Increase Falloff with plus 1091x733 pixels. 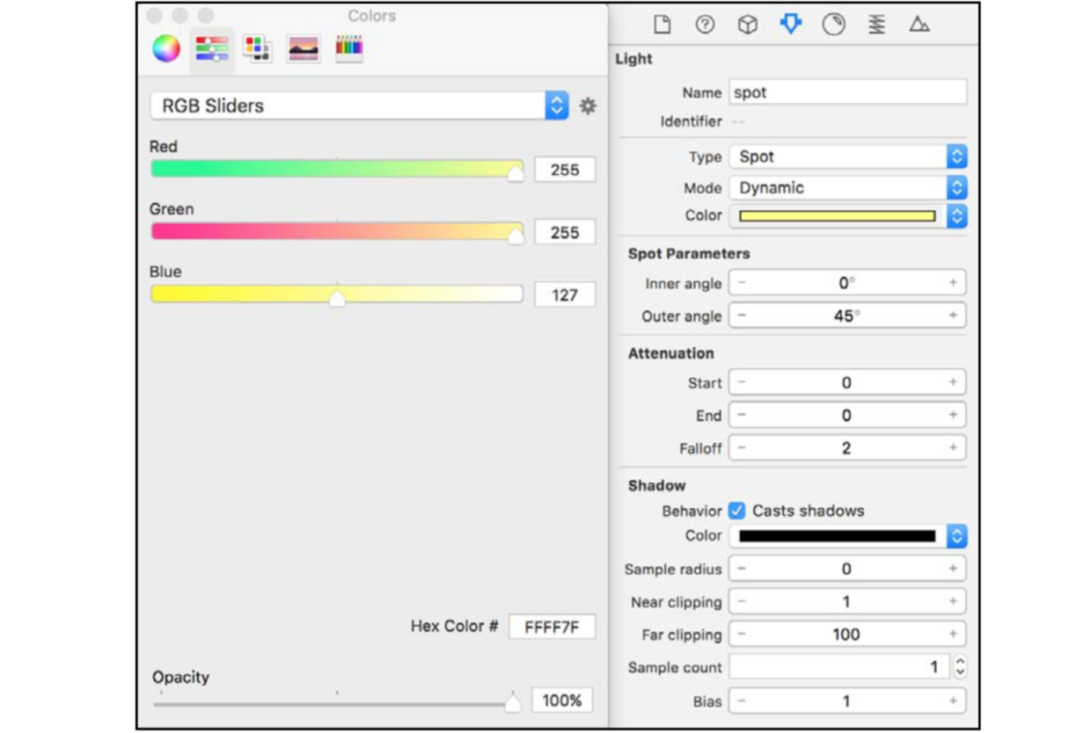[x=953, y=447]
